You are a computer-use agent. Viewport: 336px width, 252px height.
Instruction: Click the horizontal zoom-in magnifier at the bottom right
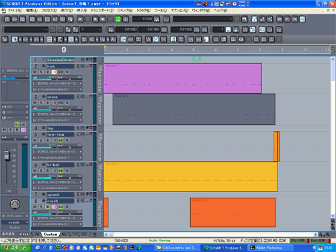(327, 235)
